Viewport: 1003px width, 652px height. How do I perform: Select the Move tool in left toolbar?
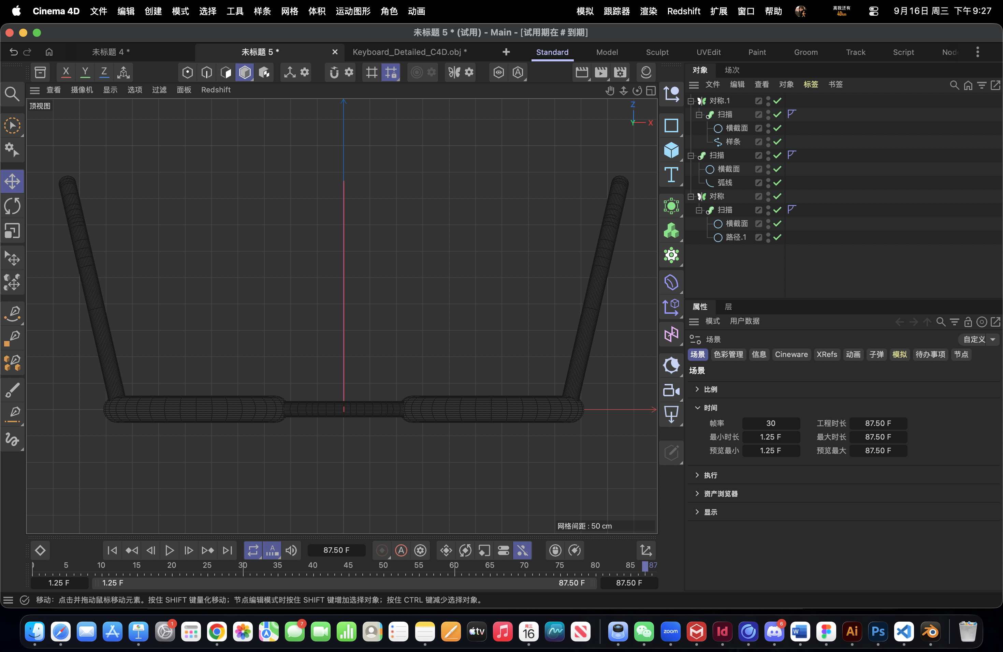[x=12, y=182]
